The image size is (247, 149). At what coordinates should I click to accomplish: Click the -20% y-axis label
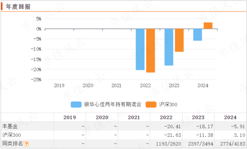click(36, 69)
